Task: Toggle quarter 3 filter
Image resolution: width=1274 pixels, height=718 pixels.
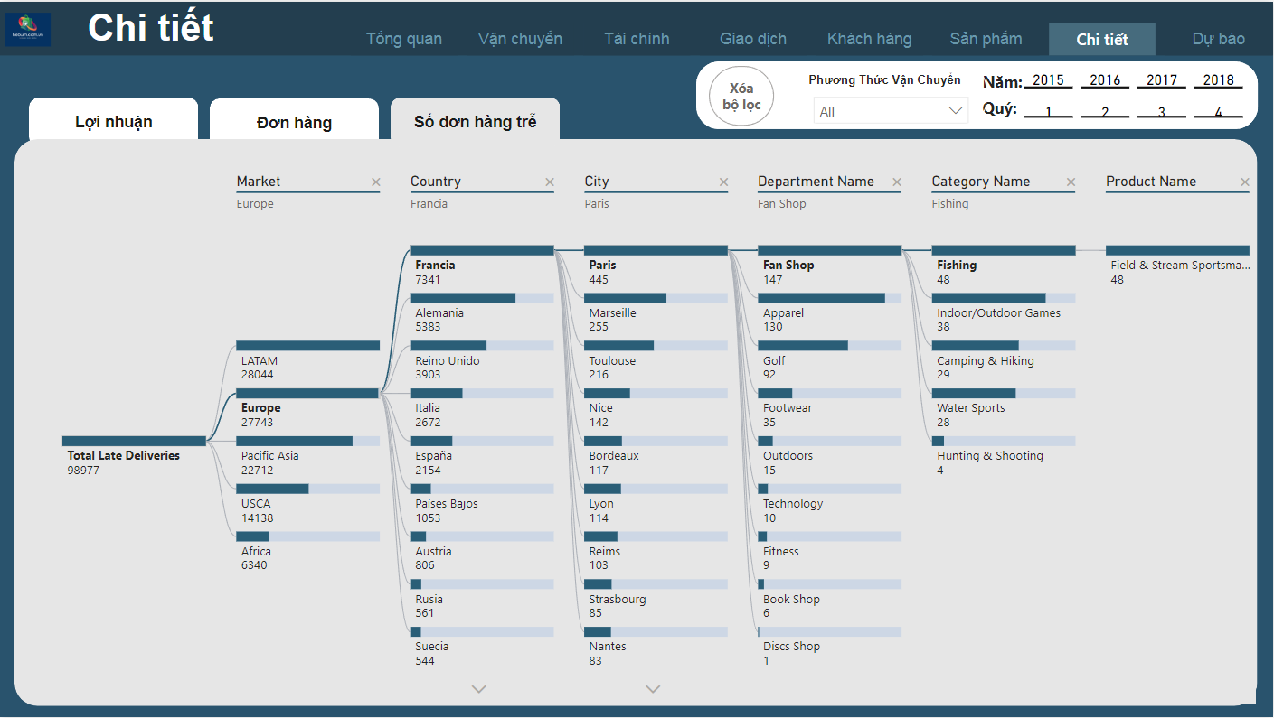Action: coord(1161,111)
